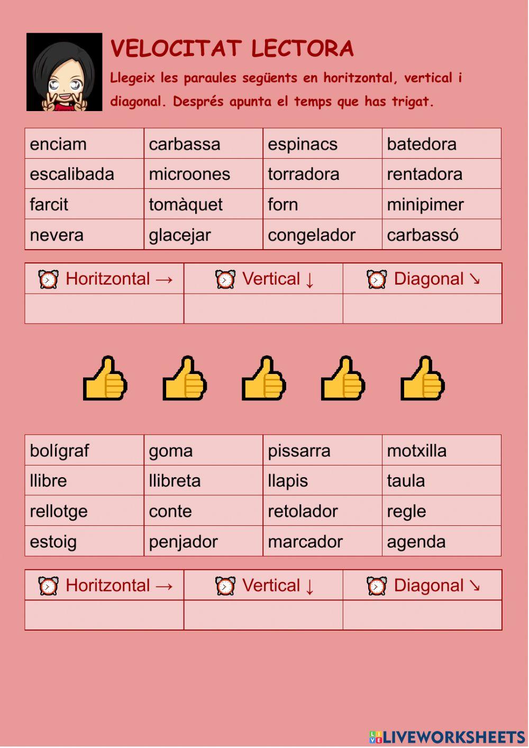This screenshot has height=748, width=529.
Task: Click the alarm clock beside lower Horitzontal
Action: coord(48,586)
